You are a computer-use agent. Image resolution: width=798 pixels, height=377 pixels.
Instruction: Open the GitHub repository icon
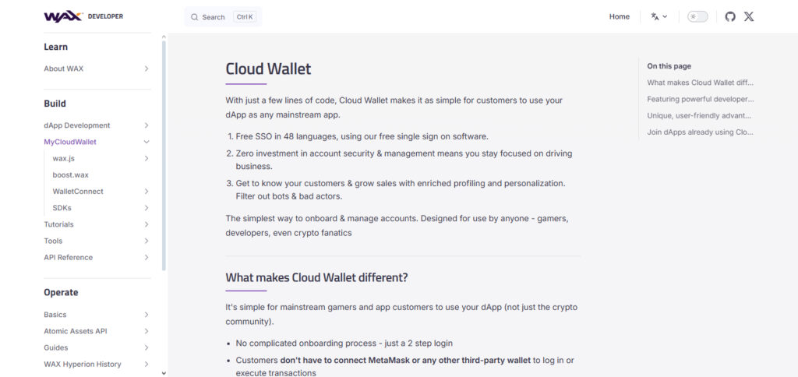[x=729, y=17]
